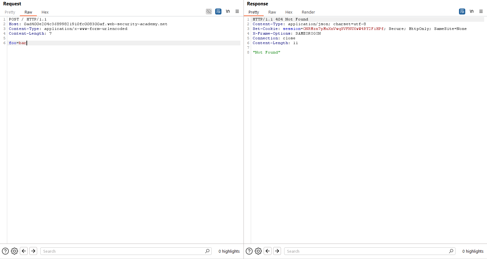Open Request search settings gear
Image resolution: width=487 pixels, height=259 pixels.
[x=14, y=251]
